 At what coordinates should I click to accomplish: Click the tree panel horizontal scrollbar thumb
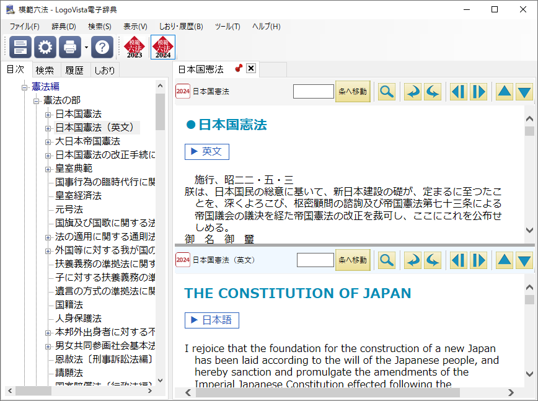[x=33, y=390]
